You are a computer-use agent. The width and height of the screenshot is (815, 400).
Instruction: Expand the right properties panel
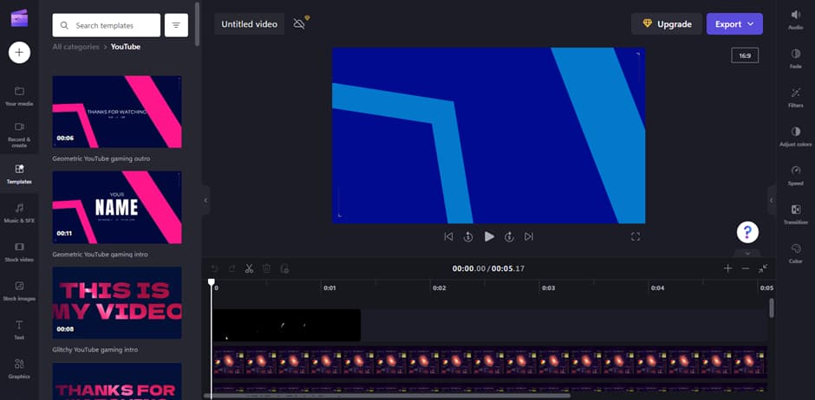[x=772, y=200]
